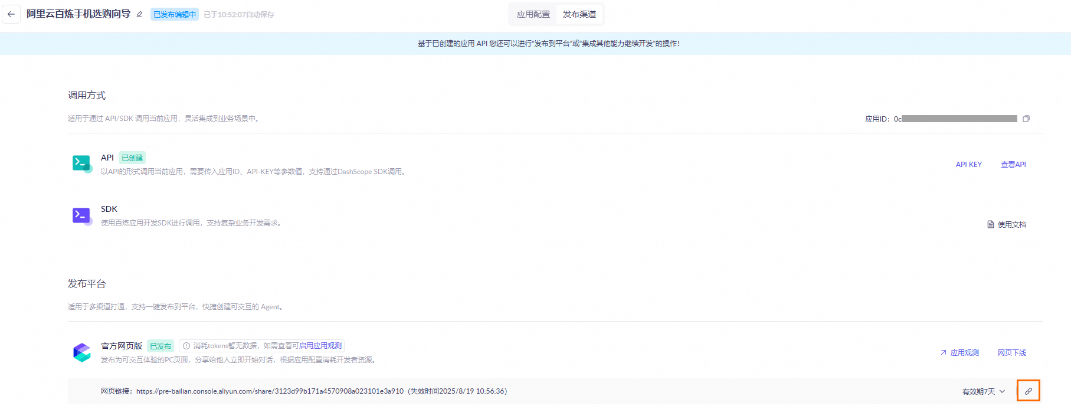Click the 发布平台 section heading
This screenshot has width=1071, height=409.
point(87,284)
